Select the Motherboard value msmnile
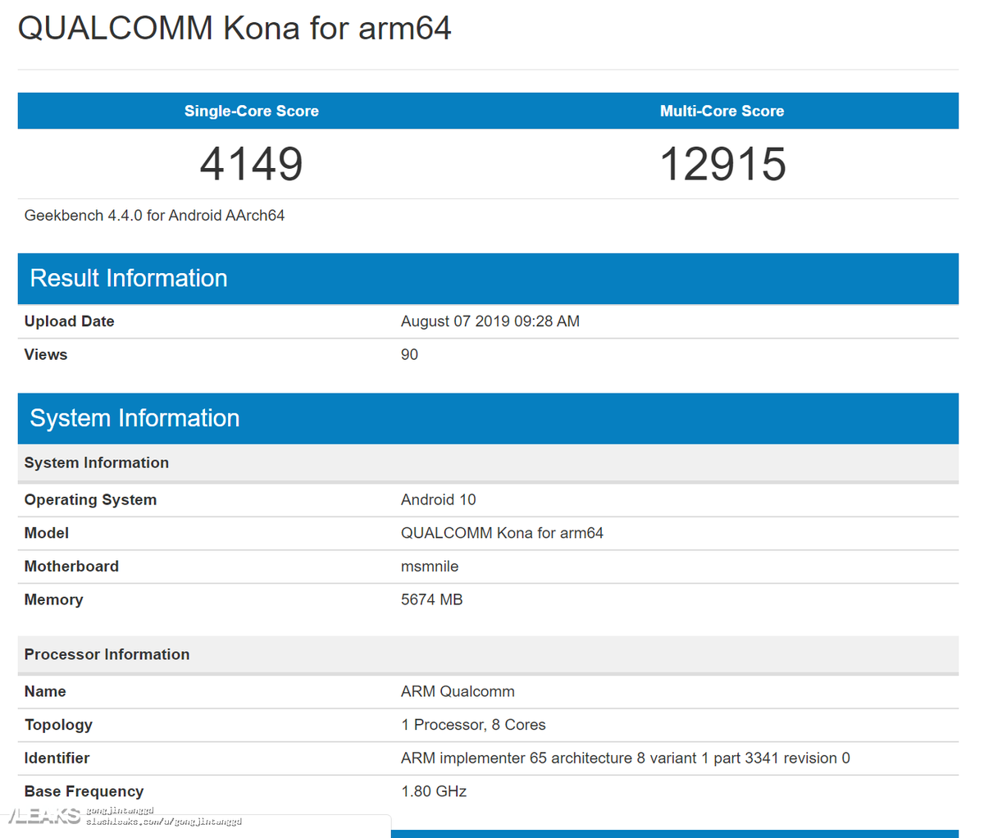Image resolution: width=984 pixels, height=838 pixels. click(x=430, y=566)
